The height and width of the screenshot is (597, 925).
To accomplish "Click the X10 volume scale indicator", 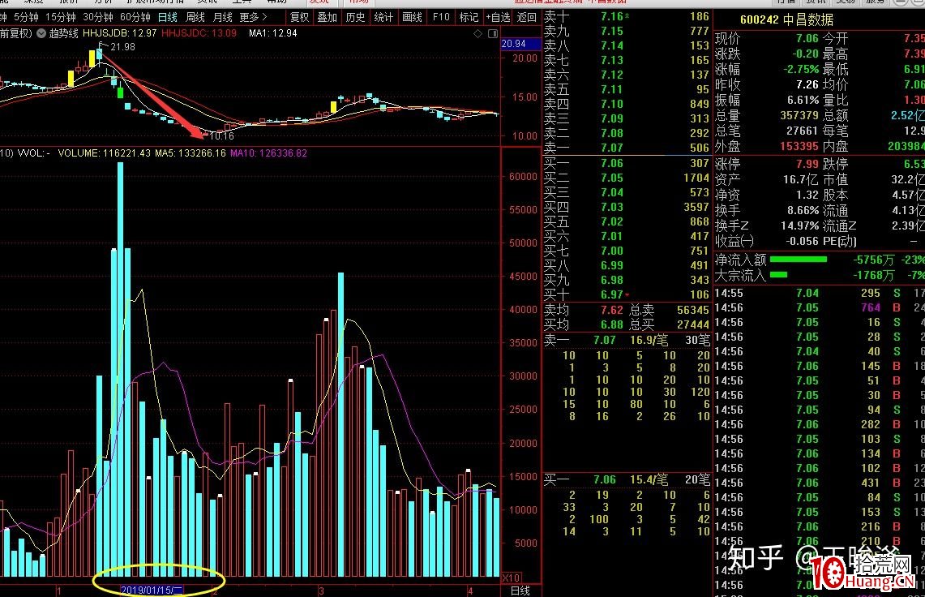I will click(512, 578).
